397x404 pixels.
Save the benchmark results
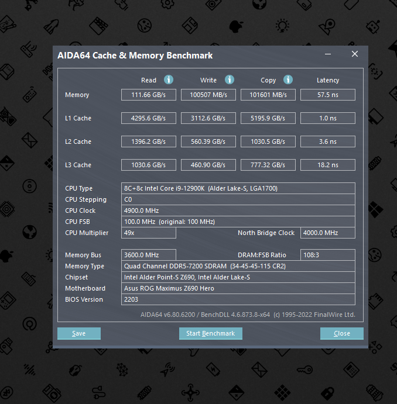79,333
